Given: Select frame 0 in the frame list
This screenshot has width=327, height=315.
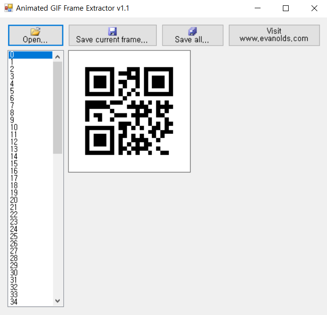Looking at the screenshot, I should click(31, 55).
